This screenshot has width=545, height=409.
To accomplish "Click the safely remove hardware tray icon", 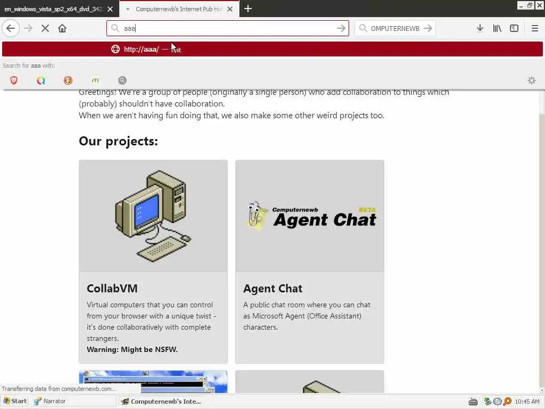I will click(x=488, y=402).
